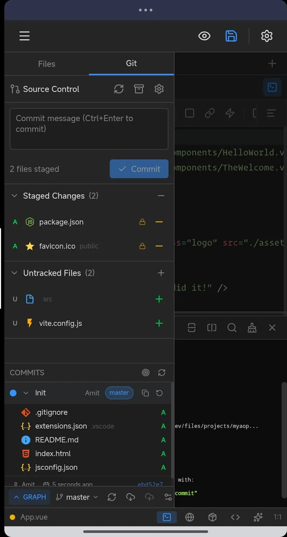Click the lock icon for favicon.ico
This screenshot has height=537, width=287.
click(142, 246)
